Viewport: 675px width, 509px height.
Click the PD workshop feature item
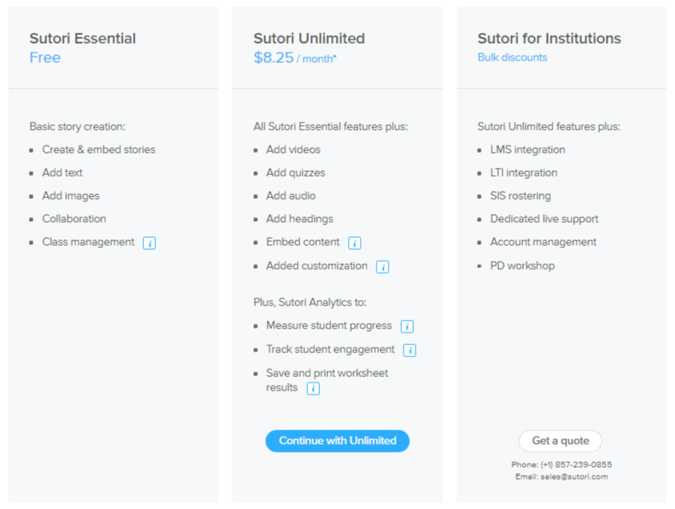pos(522,266)
